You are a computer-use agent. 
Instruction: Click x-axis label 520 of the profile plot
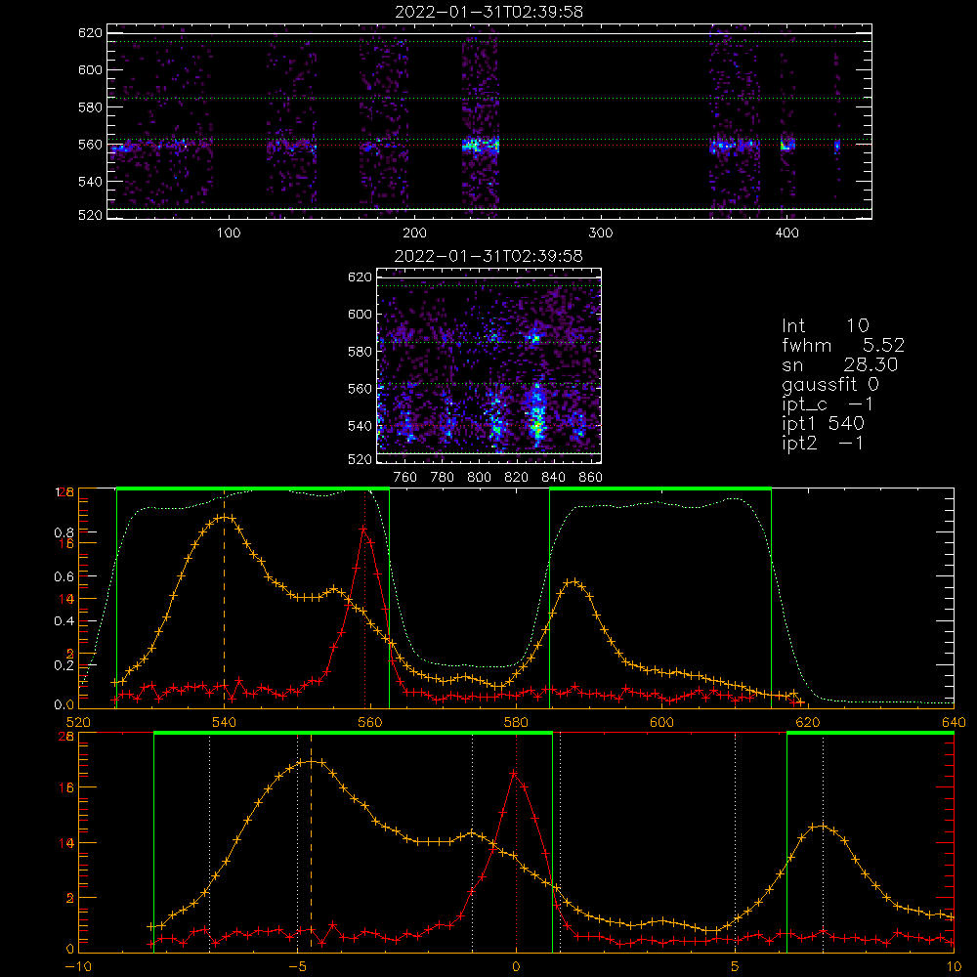pos(78,722)
